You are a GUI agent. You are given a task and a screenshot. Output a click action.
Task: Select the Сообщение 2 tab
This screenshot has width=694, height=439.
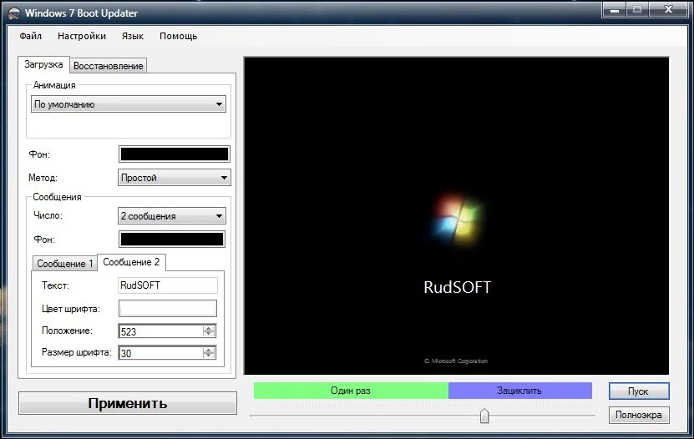click(x=131, y=262)
